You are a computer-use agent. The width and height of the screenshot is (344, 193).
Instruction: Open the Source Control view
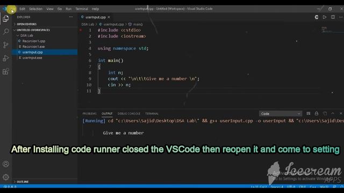tap(6, 45)
